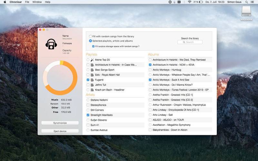The height and width of the screenshot is (161, 258).
Task: Click the playlist icon next to Architecture In Helsinki - In Case We...
Action: click(92, 65)
